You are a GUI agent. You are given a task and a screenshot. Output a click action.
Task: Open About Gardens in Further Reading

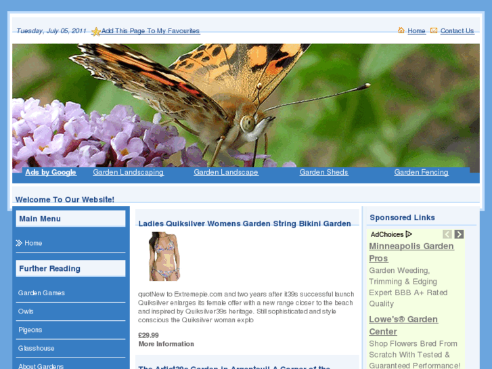click(x=41, y=366)
